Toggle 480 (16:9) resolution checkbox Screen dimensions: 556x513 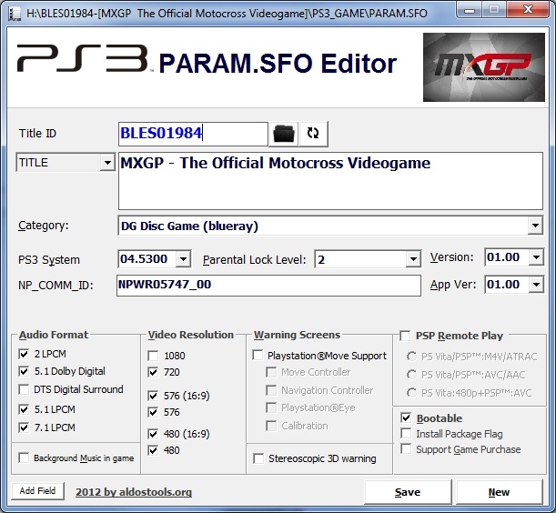point(153,434)
